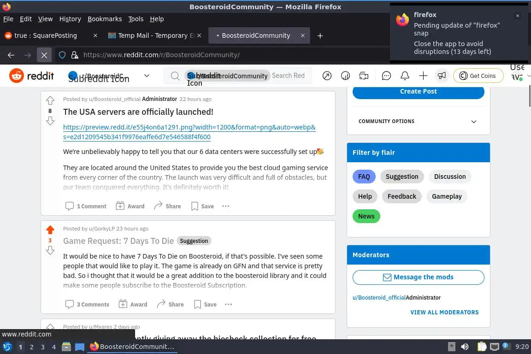
Task: Open the file manager taskbar icon
Action: click(x=66, y=347)
